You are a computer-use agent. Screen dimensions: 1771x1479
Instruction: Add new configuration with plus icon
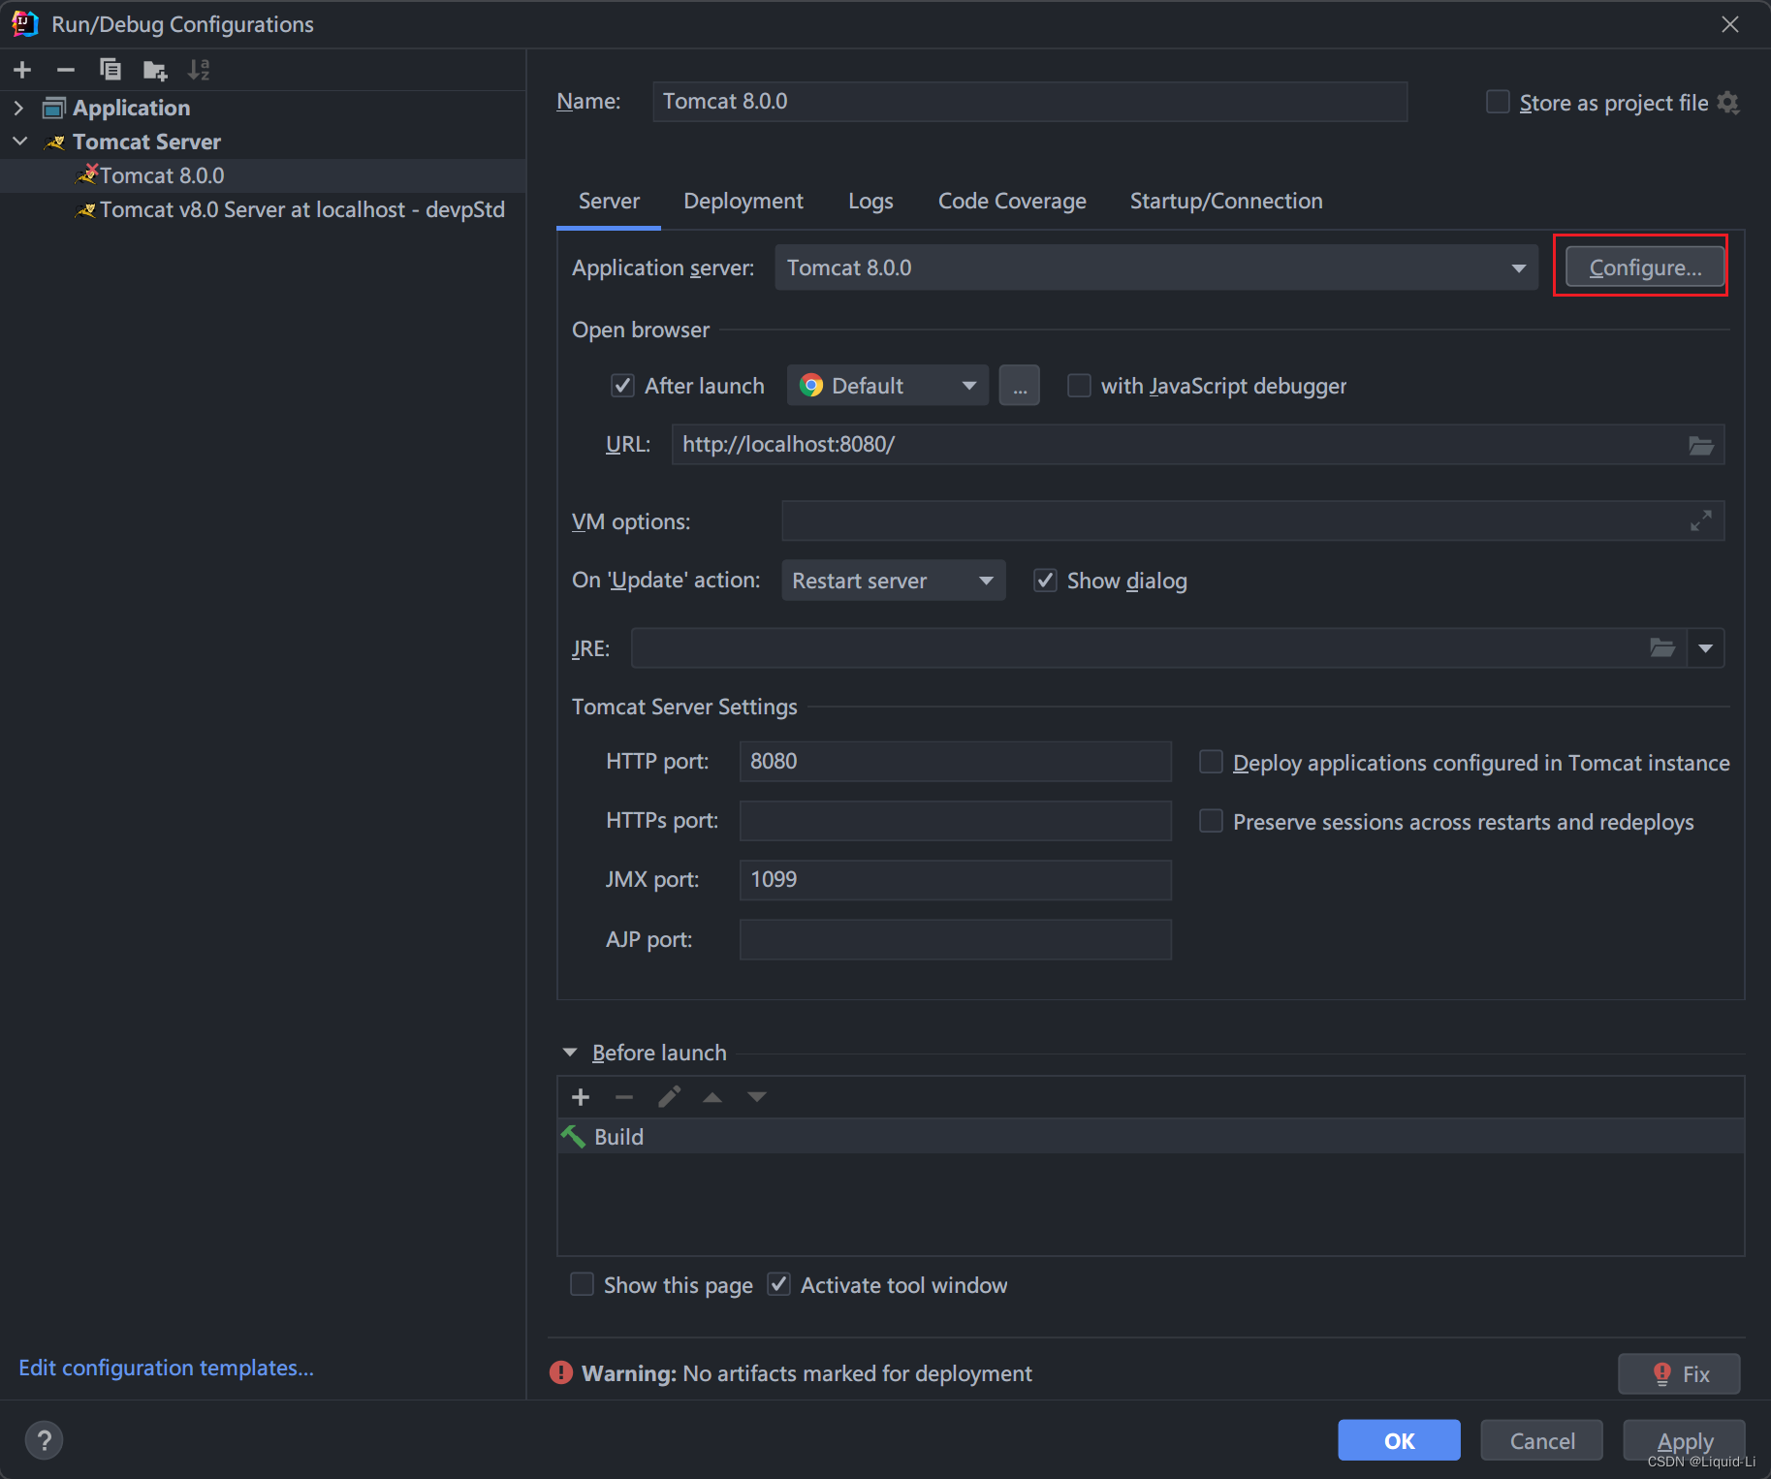[22, 70]
